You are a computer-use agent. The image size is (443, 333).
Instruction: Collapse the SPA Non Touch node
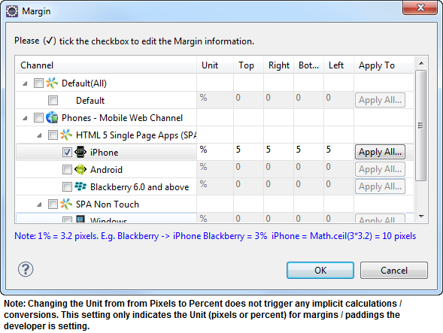(39, 204)
